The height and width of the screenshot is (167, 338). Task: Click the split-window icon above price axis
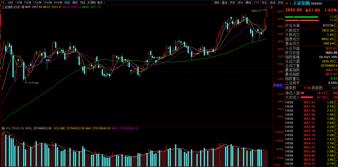pos(271,7)
